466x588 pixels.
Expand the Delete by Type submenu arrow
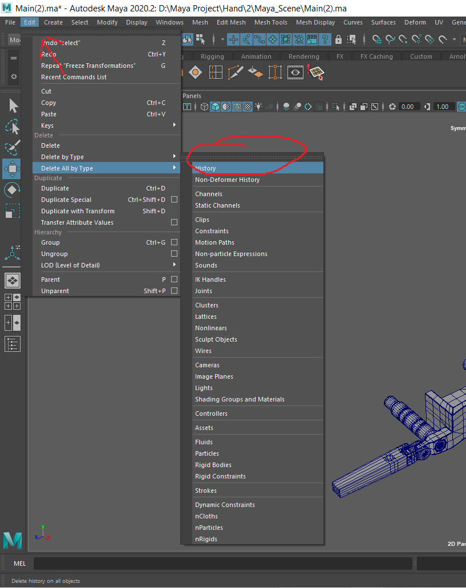pyautogui.click(x=175, y=156)
